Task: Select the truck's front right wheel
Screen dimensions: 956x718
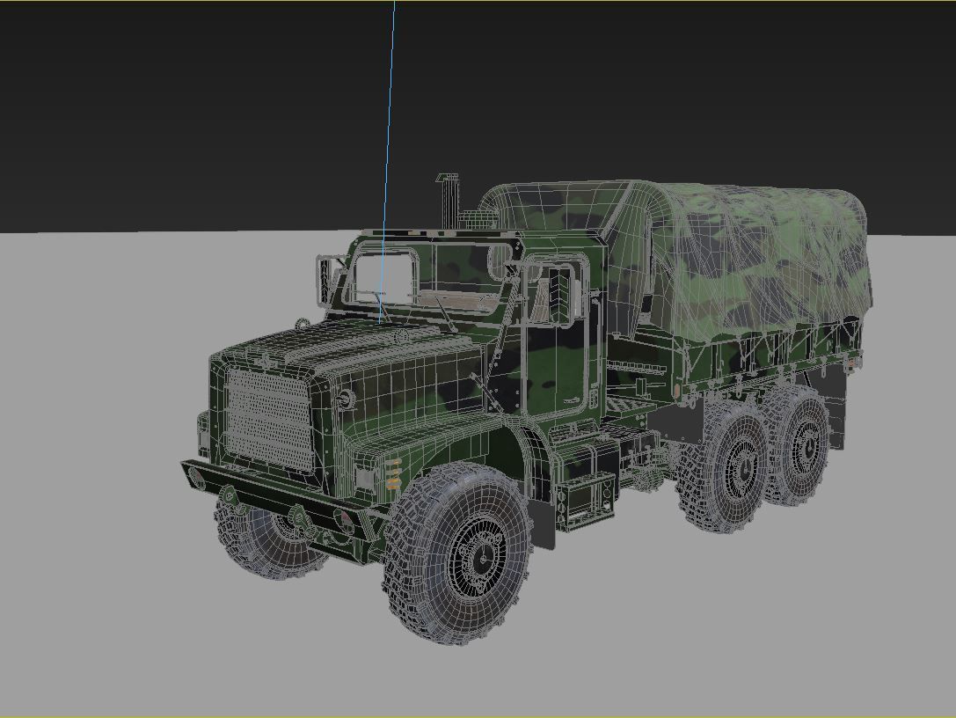Action: point(458,553)
